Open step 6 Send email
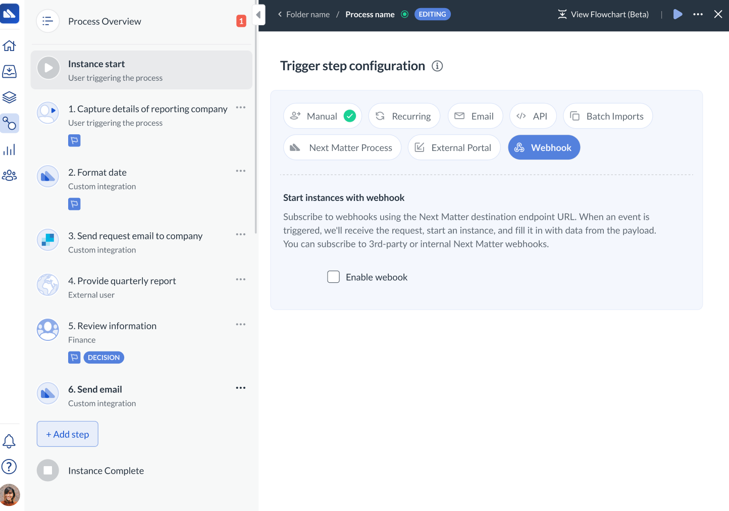Viewport: 729px width, 511px height. click(95, 389)
